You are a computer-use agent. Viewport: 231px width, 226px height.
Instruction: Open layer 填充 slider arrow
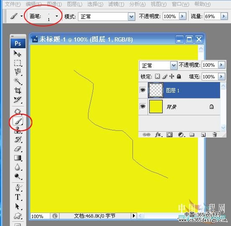pos(221,77)
